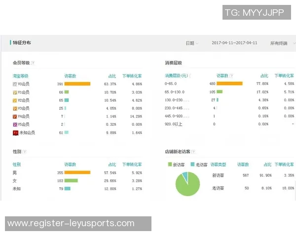296x236 pixels.
Task: Sort member table by 下单转化率 header
Action: [x=132, y=76]
